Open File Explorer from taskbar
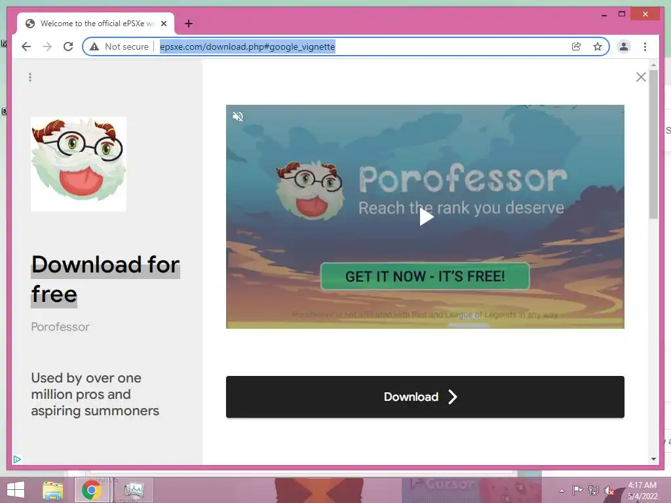The image size is (671, 503). point(53,490)
